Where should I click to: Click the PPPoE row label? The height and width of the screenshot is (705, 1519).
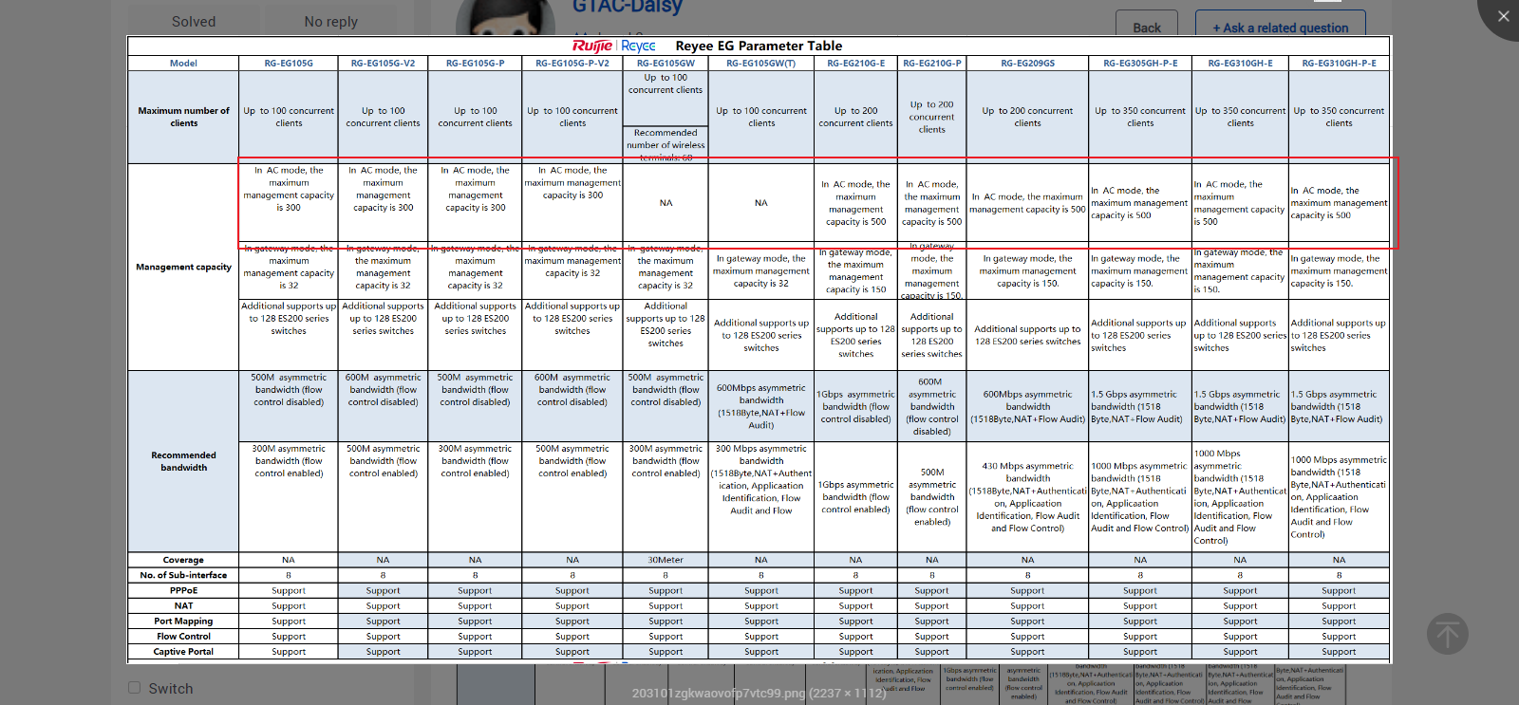(183, 590)
